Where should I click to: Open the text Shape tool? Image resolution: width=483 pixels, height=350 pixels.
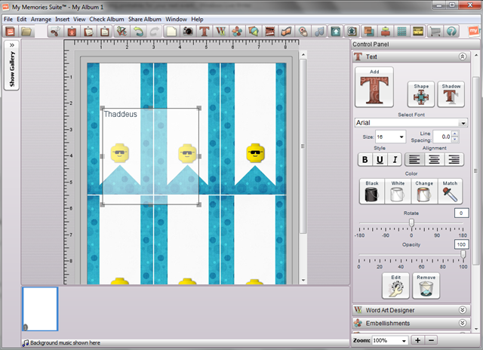click(x=420, y=95)
